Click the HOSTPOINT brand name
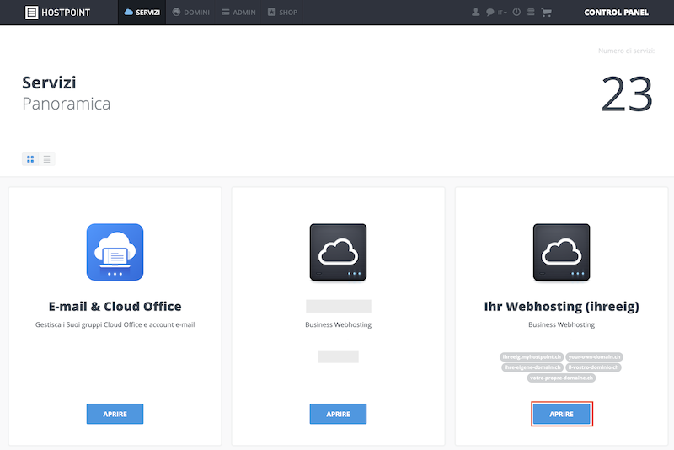674x450 pixels. 66,13
